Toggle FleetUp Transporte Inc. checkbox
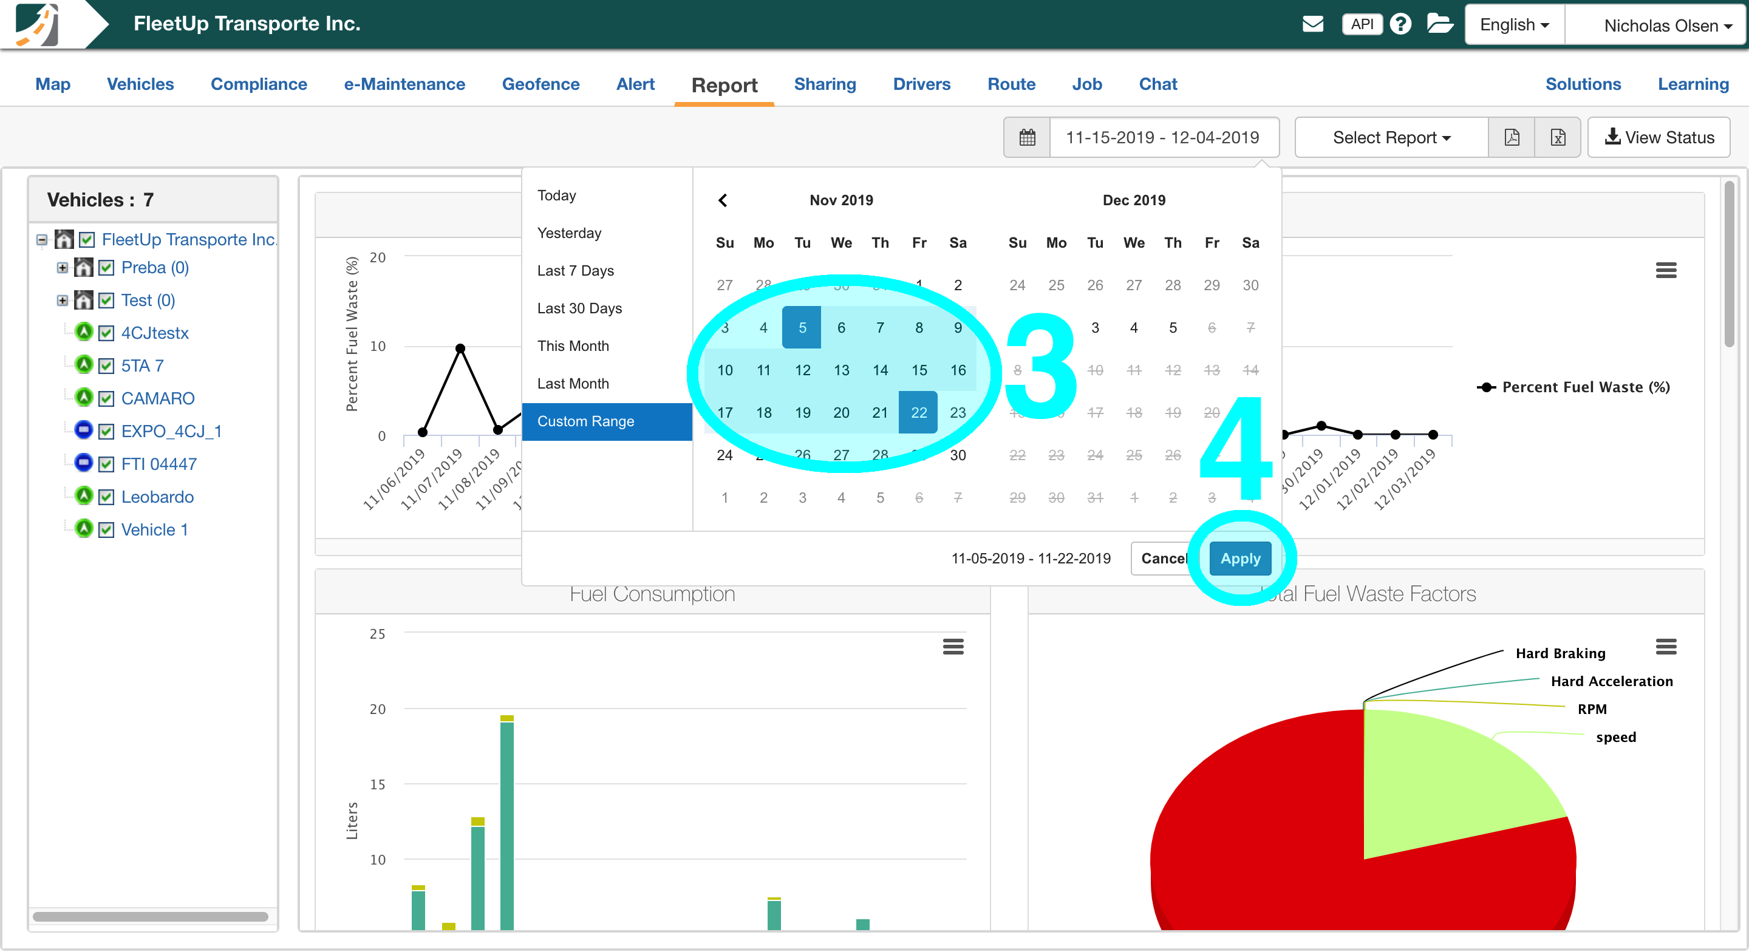Viewport: 1749px width, 952px height. (87, 240)
